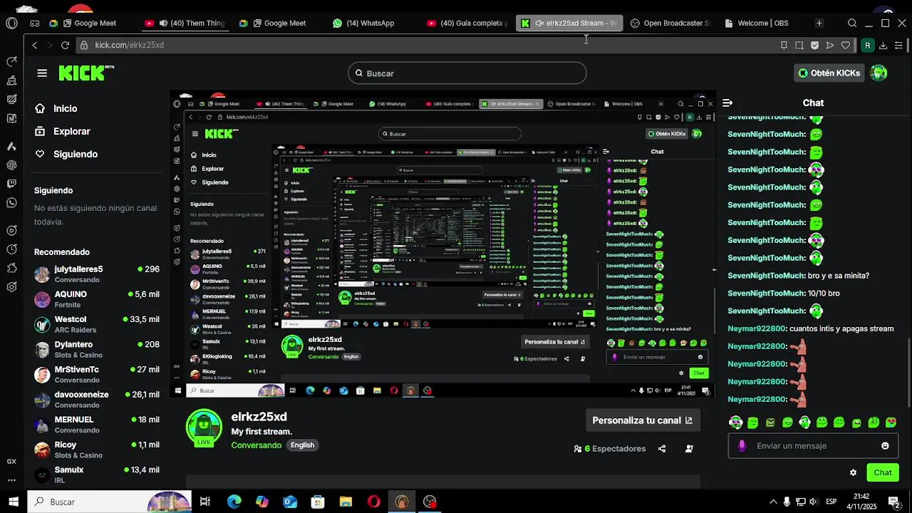Open the extensions cube icon in sidebar
This screenshot has height=513, width=912.
(11, 269)
